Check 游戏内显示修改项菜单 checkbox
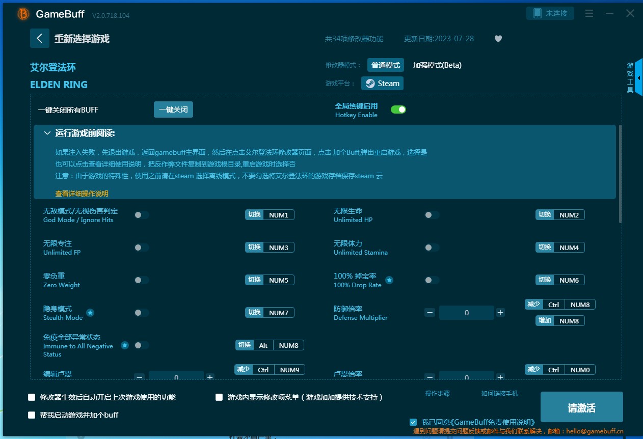The height and width of the screenshot is (439, 643). 219,397
